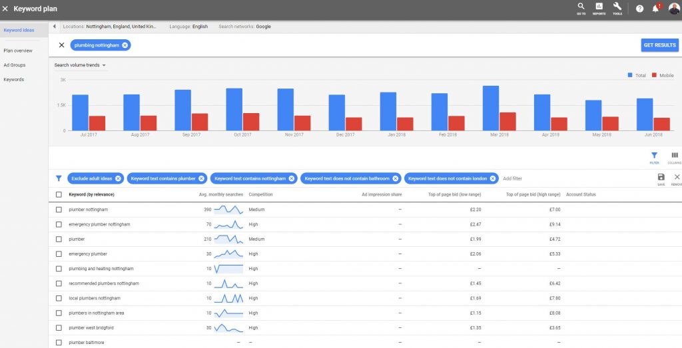Open the notifications bell icon
682x348 pixels.
(x=655, y=9)
